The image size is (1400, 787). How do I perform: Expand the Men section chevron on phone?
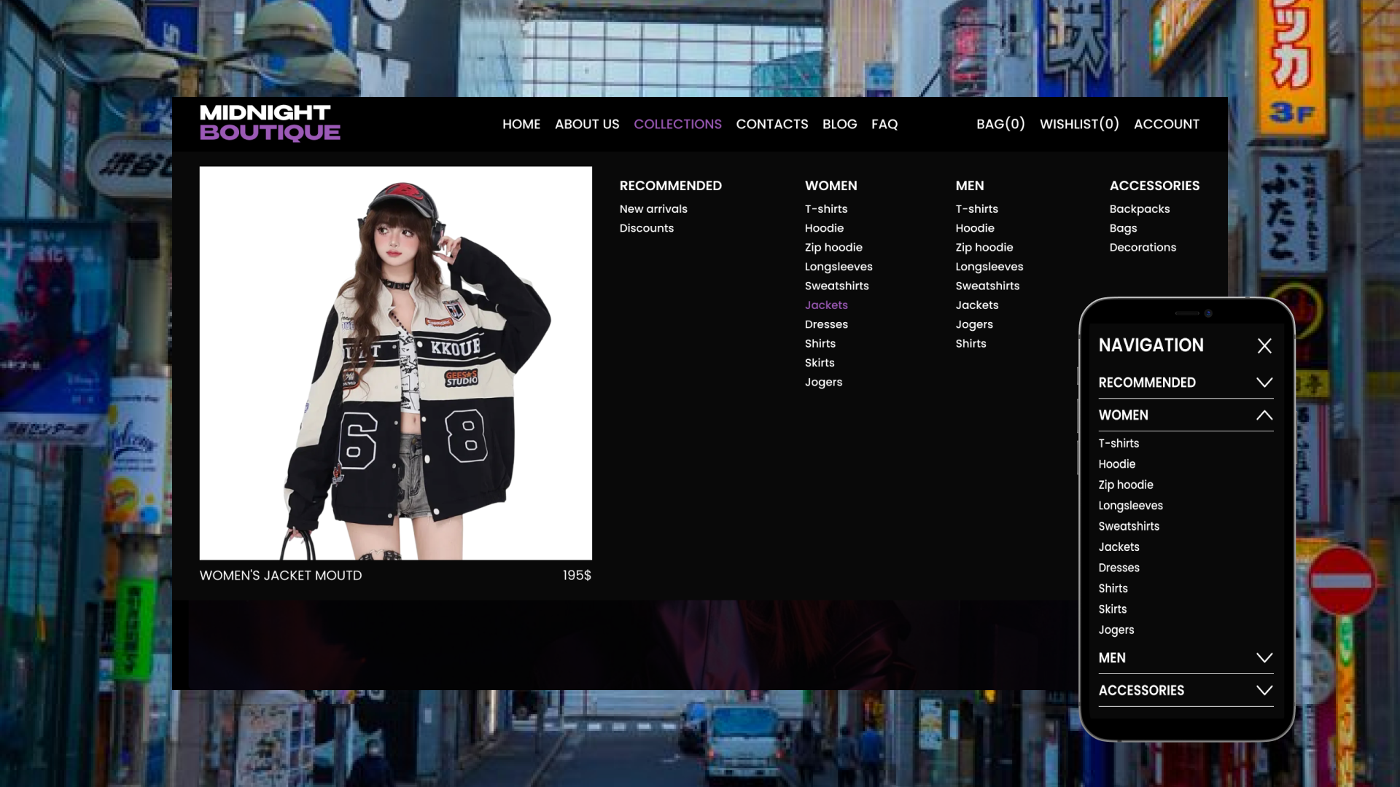(x=1264, y=658)
